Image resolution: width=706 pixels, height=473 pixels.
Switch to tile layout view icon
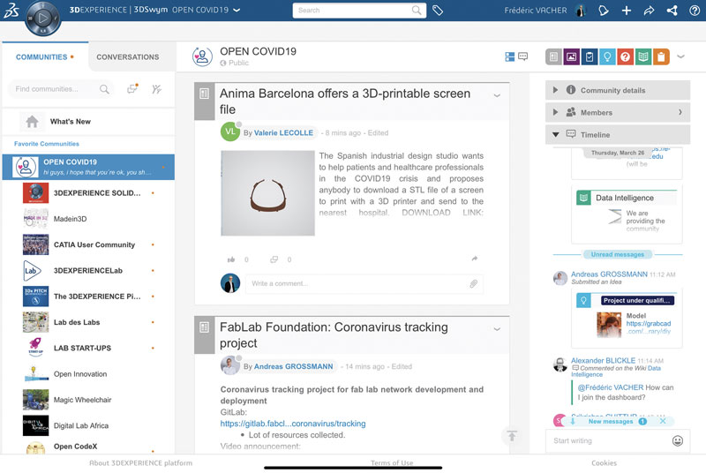(x=510, y=56)
